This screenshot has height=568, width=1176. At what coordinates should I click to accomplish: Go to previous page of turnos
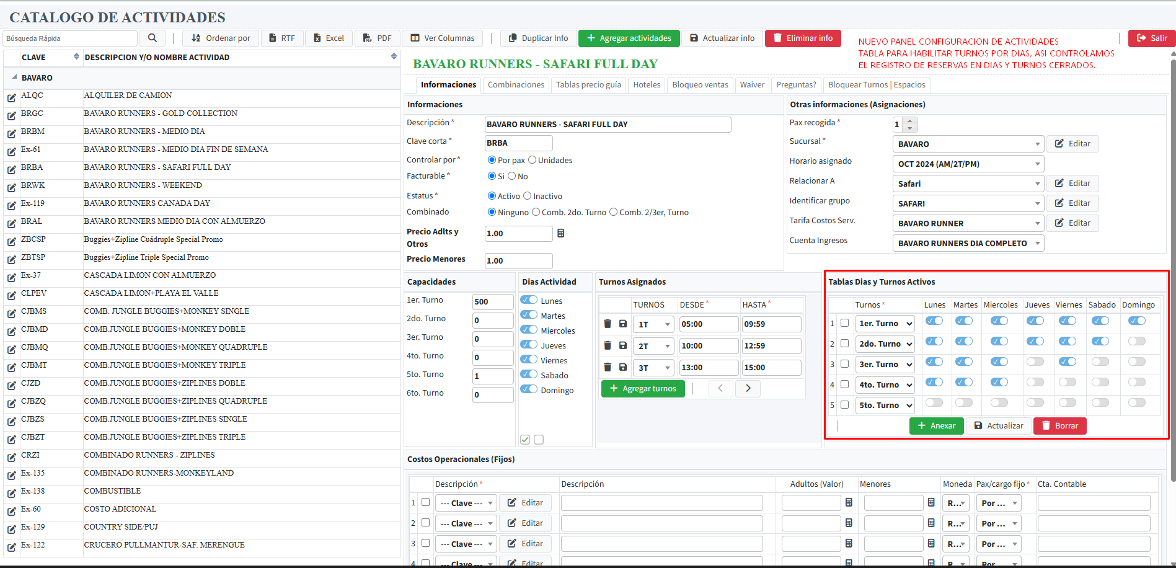point(720,388)
